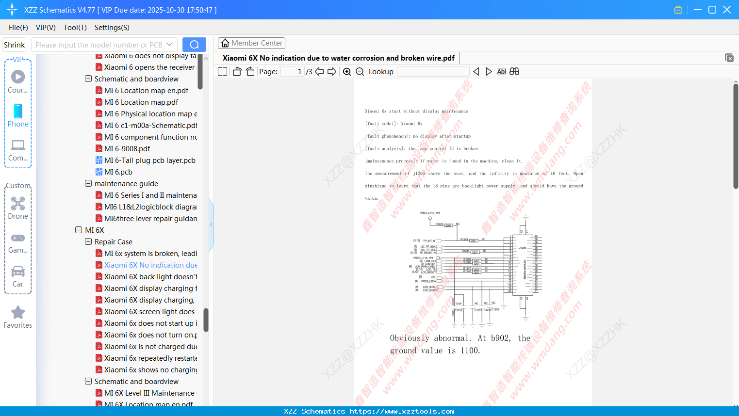Open MI6 L1&L2 logicblock diagram file

[x=146, y=207]
